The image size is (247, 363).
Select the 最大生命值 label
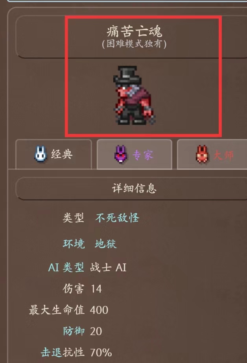pos(57,310)
